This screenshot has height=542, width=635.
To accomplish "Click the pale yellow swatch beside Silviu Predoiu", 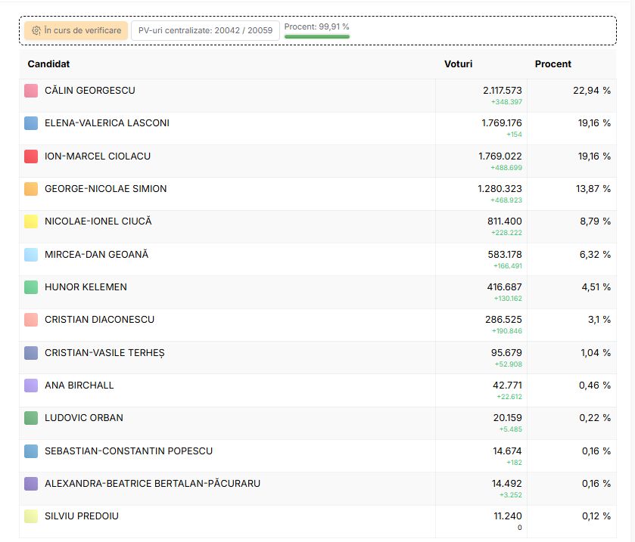I will [31, 516].
